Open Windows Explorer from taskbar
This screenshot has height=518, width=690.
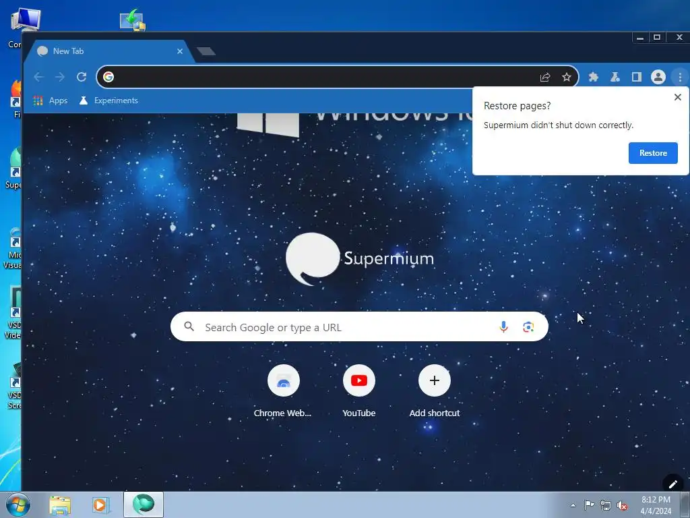point(60,505)
